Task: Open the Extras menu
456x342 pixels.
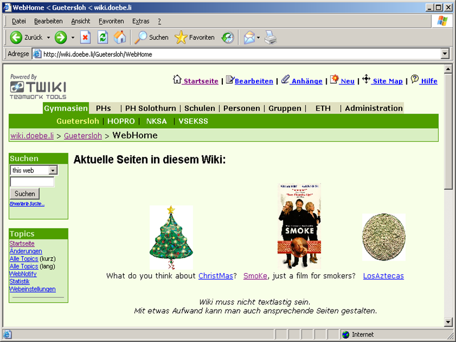Action: pos(141,21)
